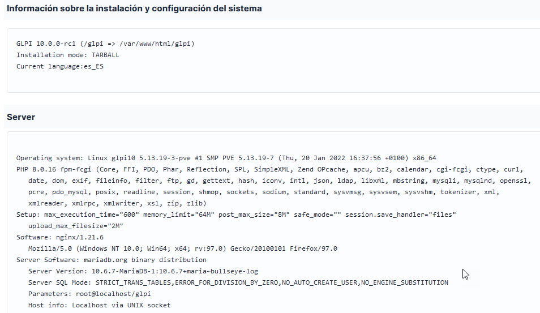Click the extensions line starting with "pcre, pdo_mysql"

click(x=264, y=192)
